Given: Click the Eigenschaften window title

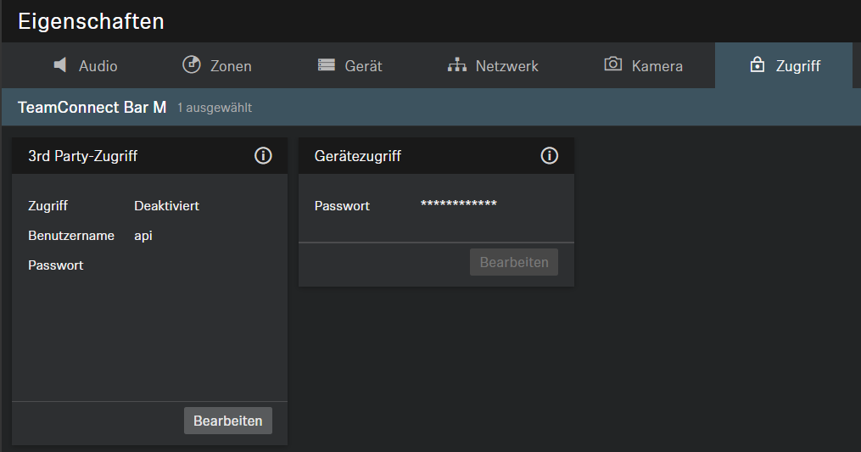Looking at the screenshot, I should [91, 21].
